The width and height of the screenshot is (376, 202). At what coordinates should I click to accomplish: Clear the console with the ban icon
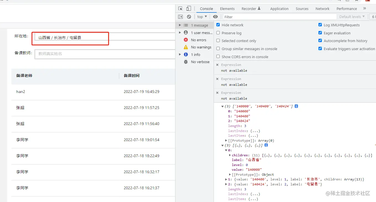(189, 17)
